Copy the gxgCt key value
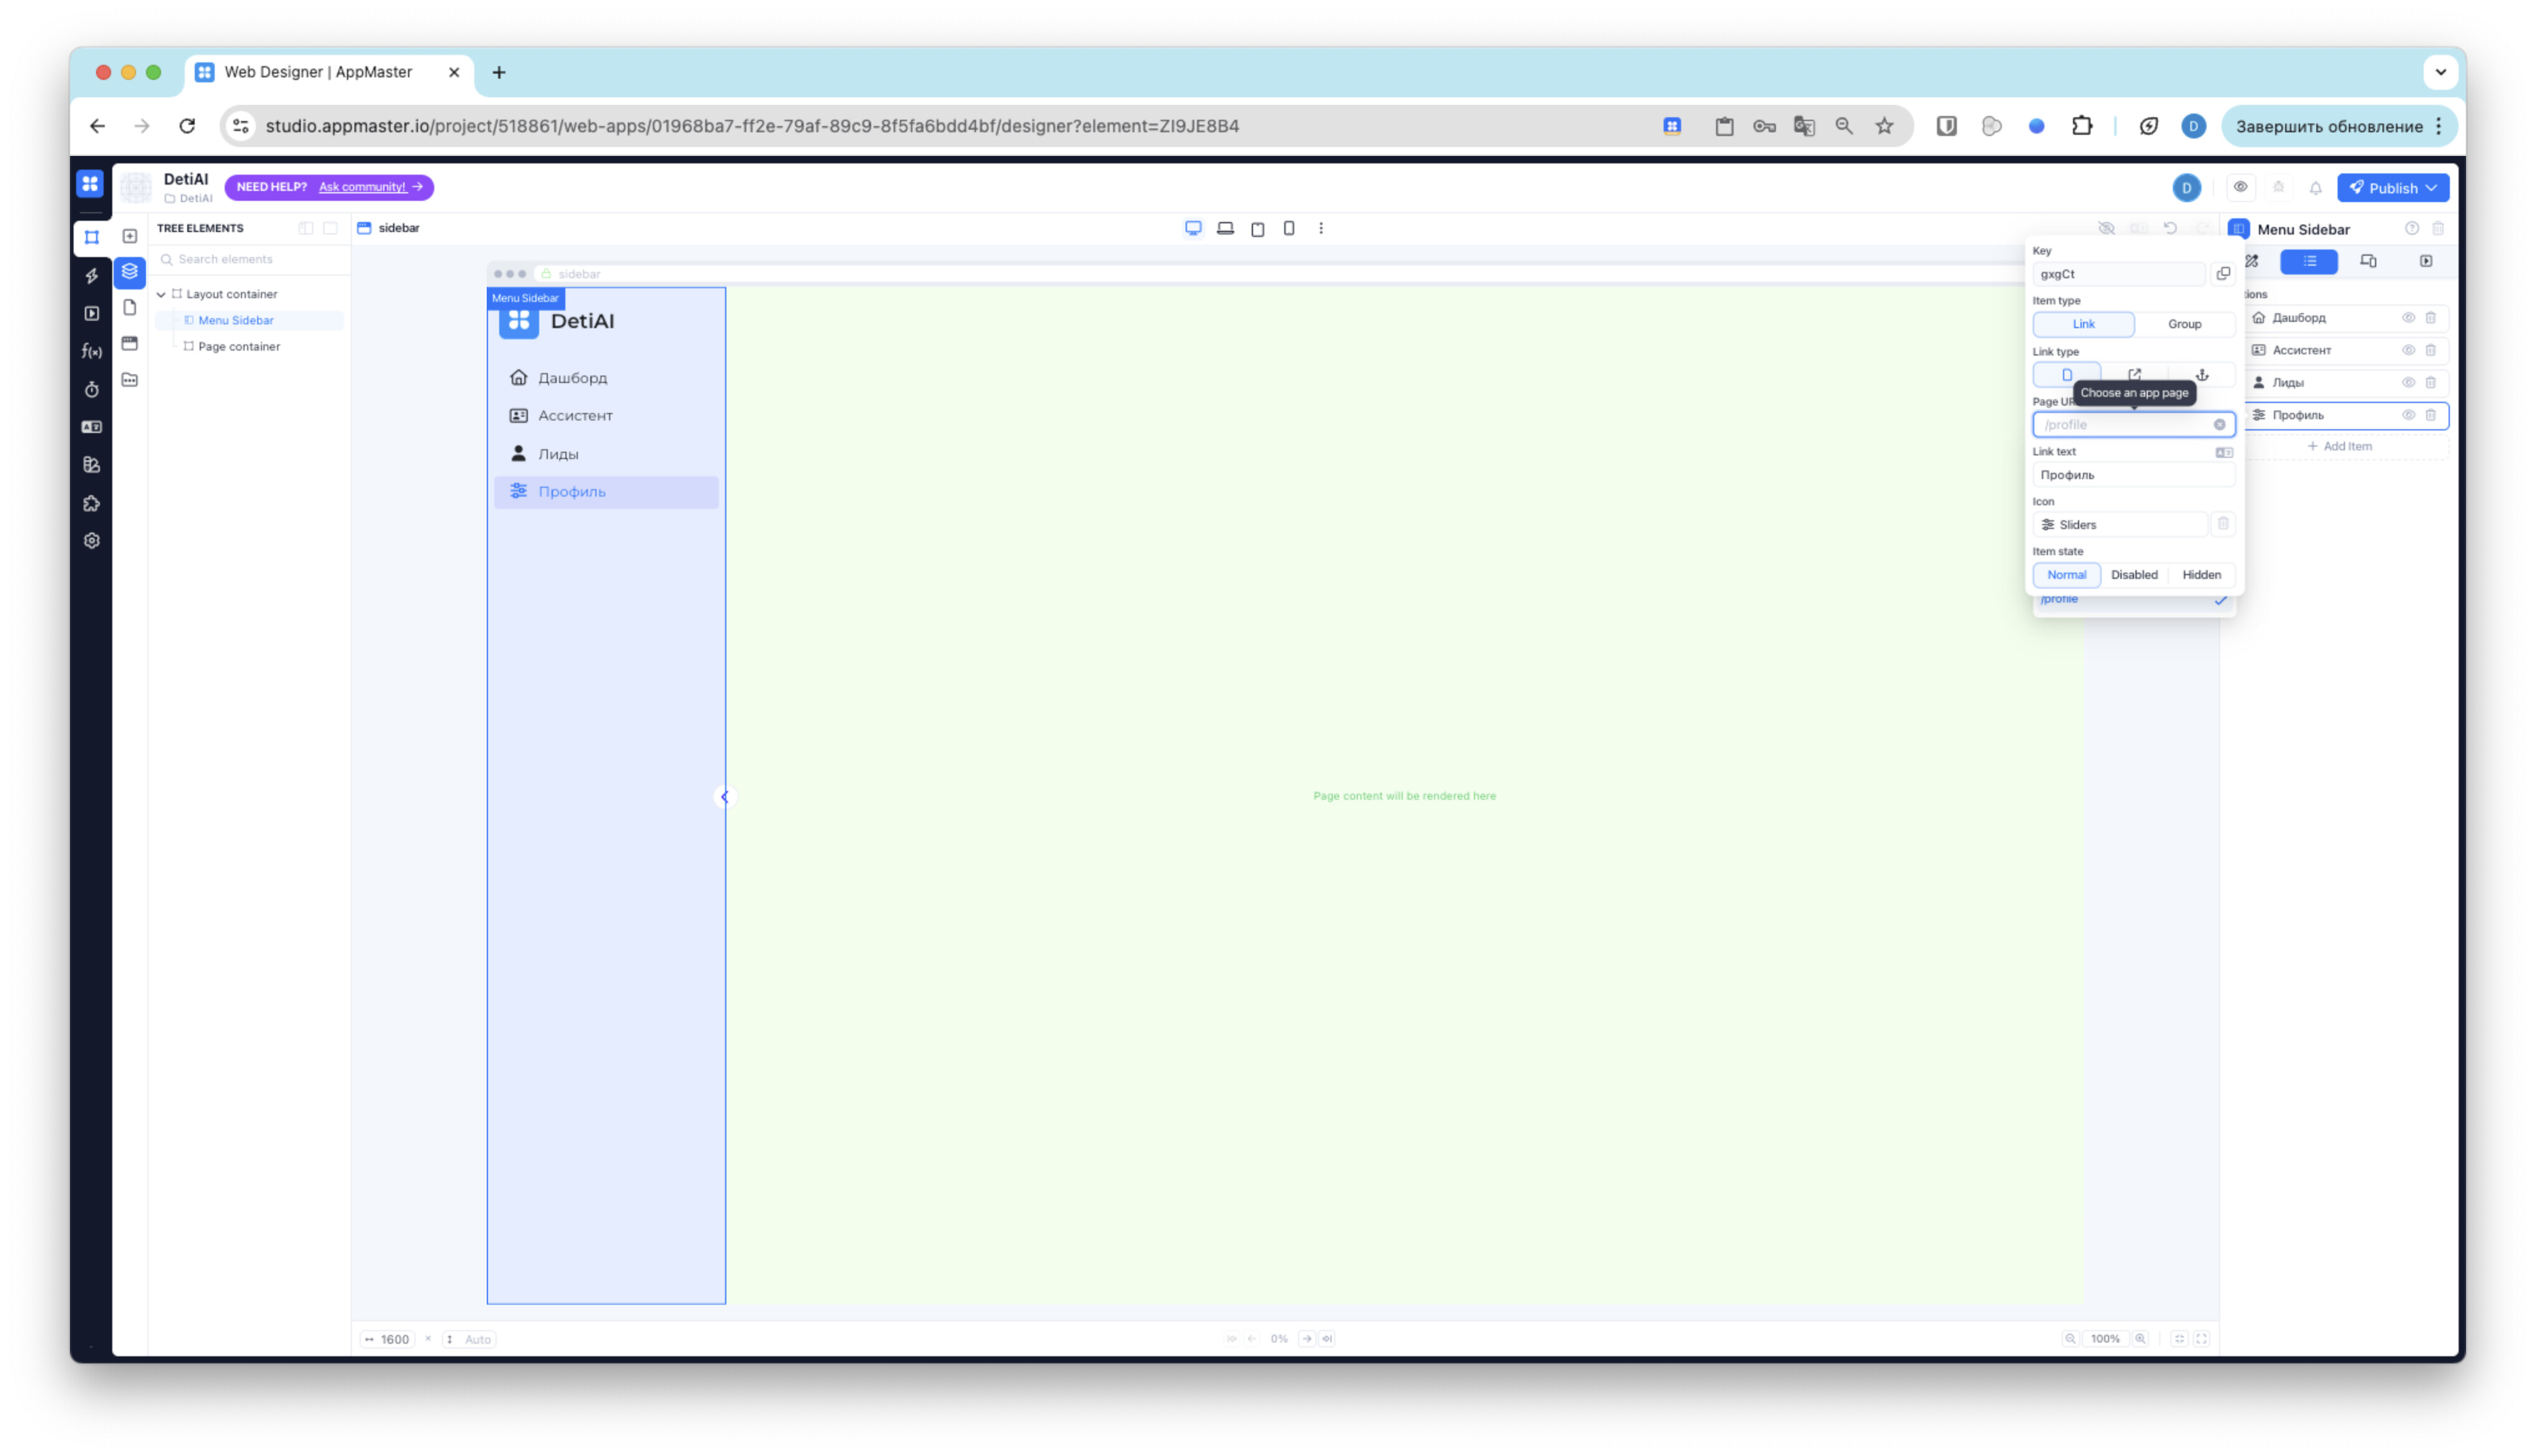 pos(2223,274)
